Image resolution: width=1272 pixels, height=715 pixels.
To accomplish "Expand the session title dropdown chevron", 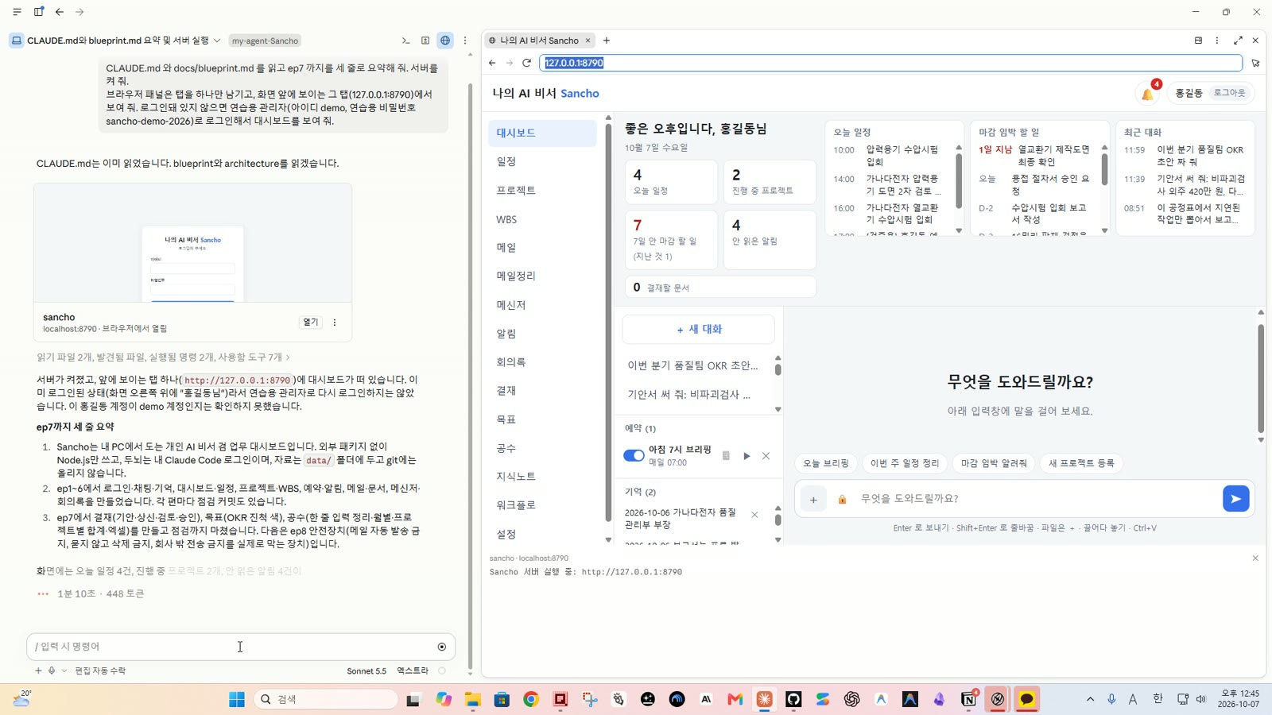I will [x=217, y=41].
